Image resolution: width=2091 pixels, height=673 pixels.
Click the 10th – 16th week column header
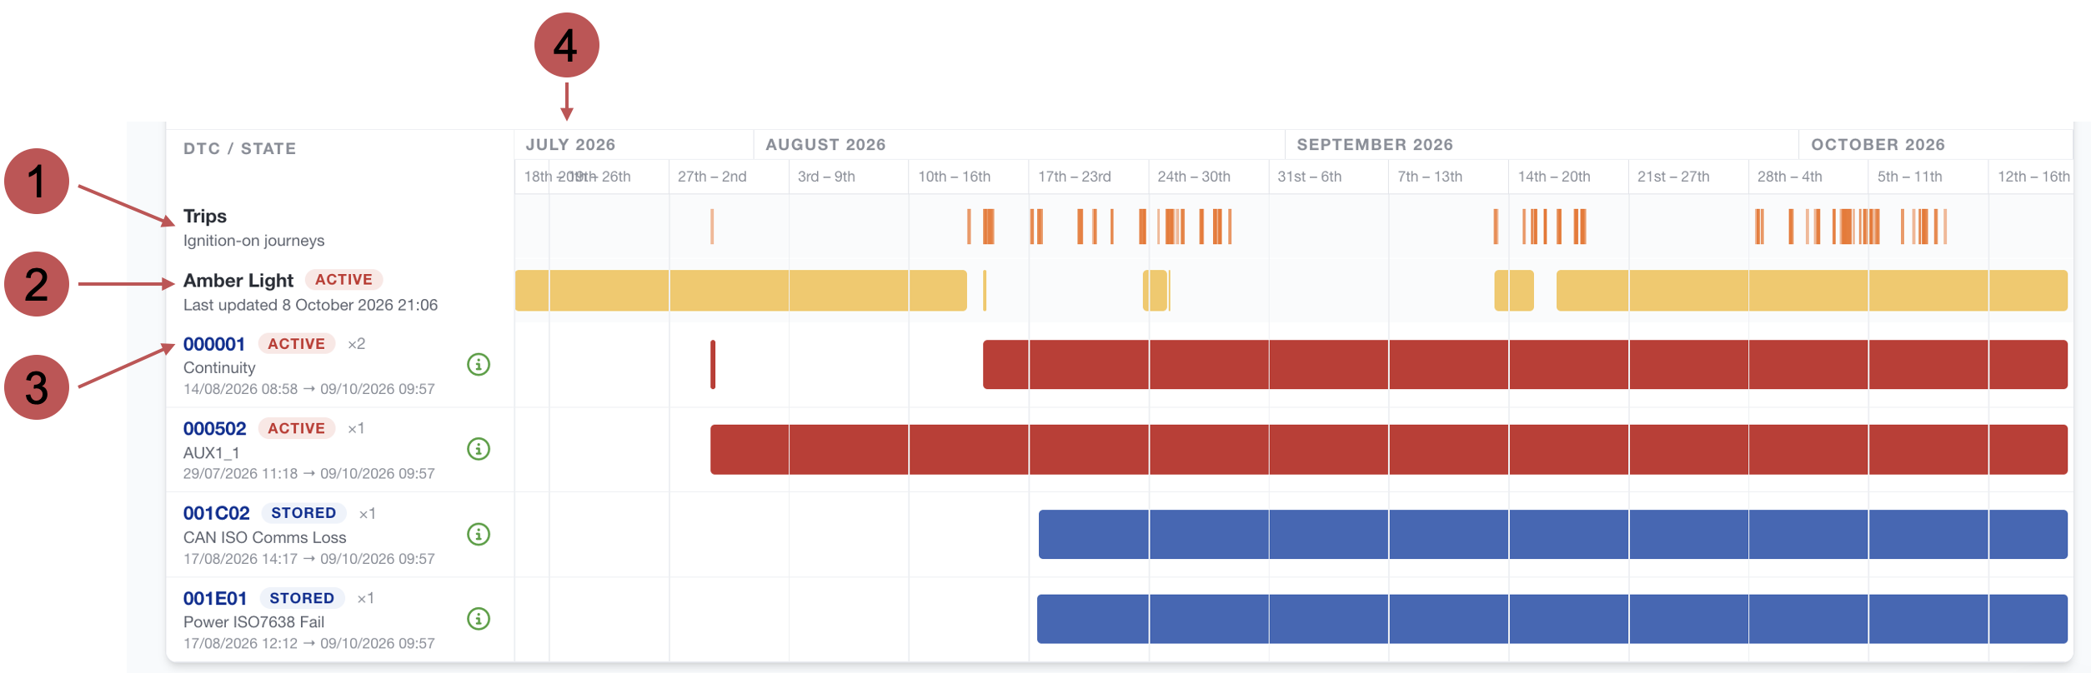tap(955, 177)
